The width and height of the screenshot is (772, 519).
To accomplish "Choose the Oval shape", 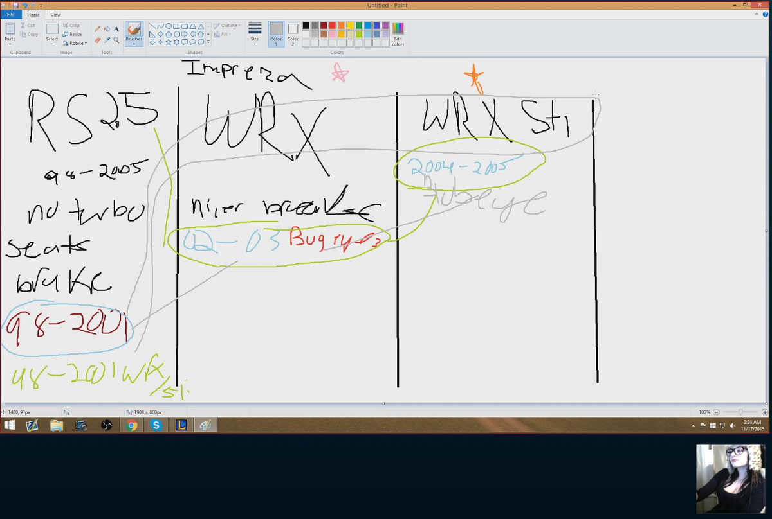I will (169, 26).
